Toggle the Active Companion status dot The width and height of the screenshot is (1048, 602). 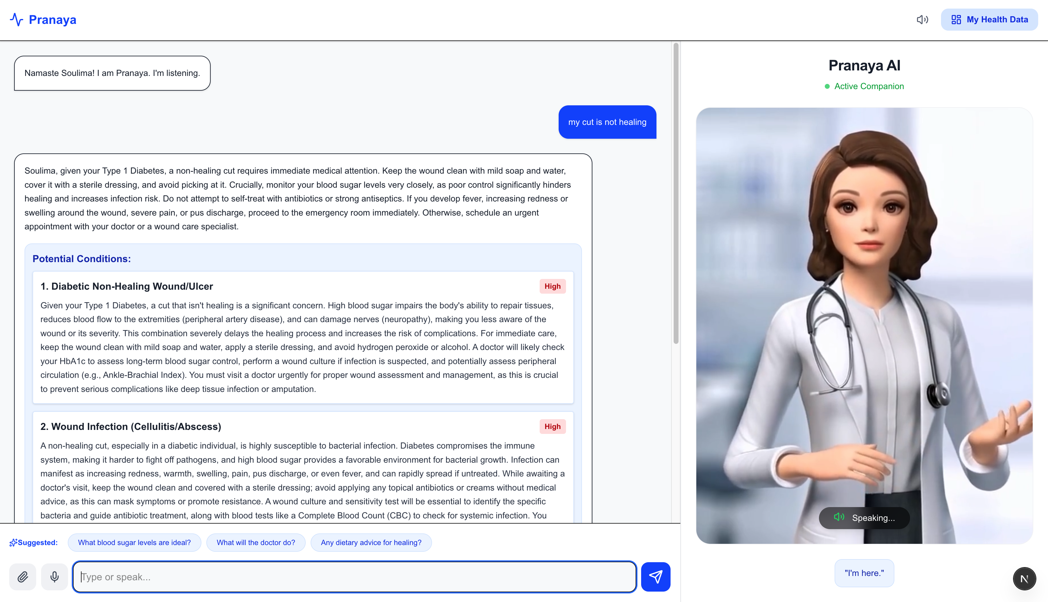827,86
